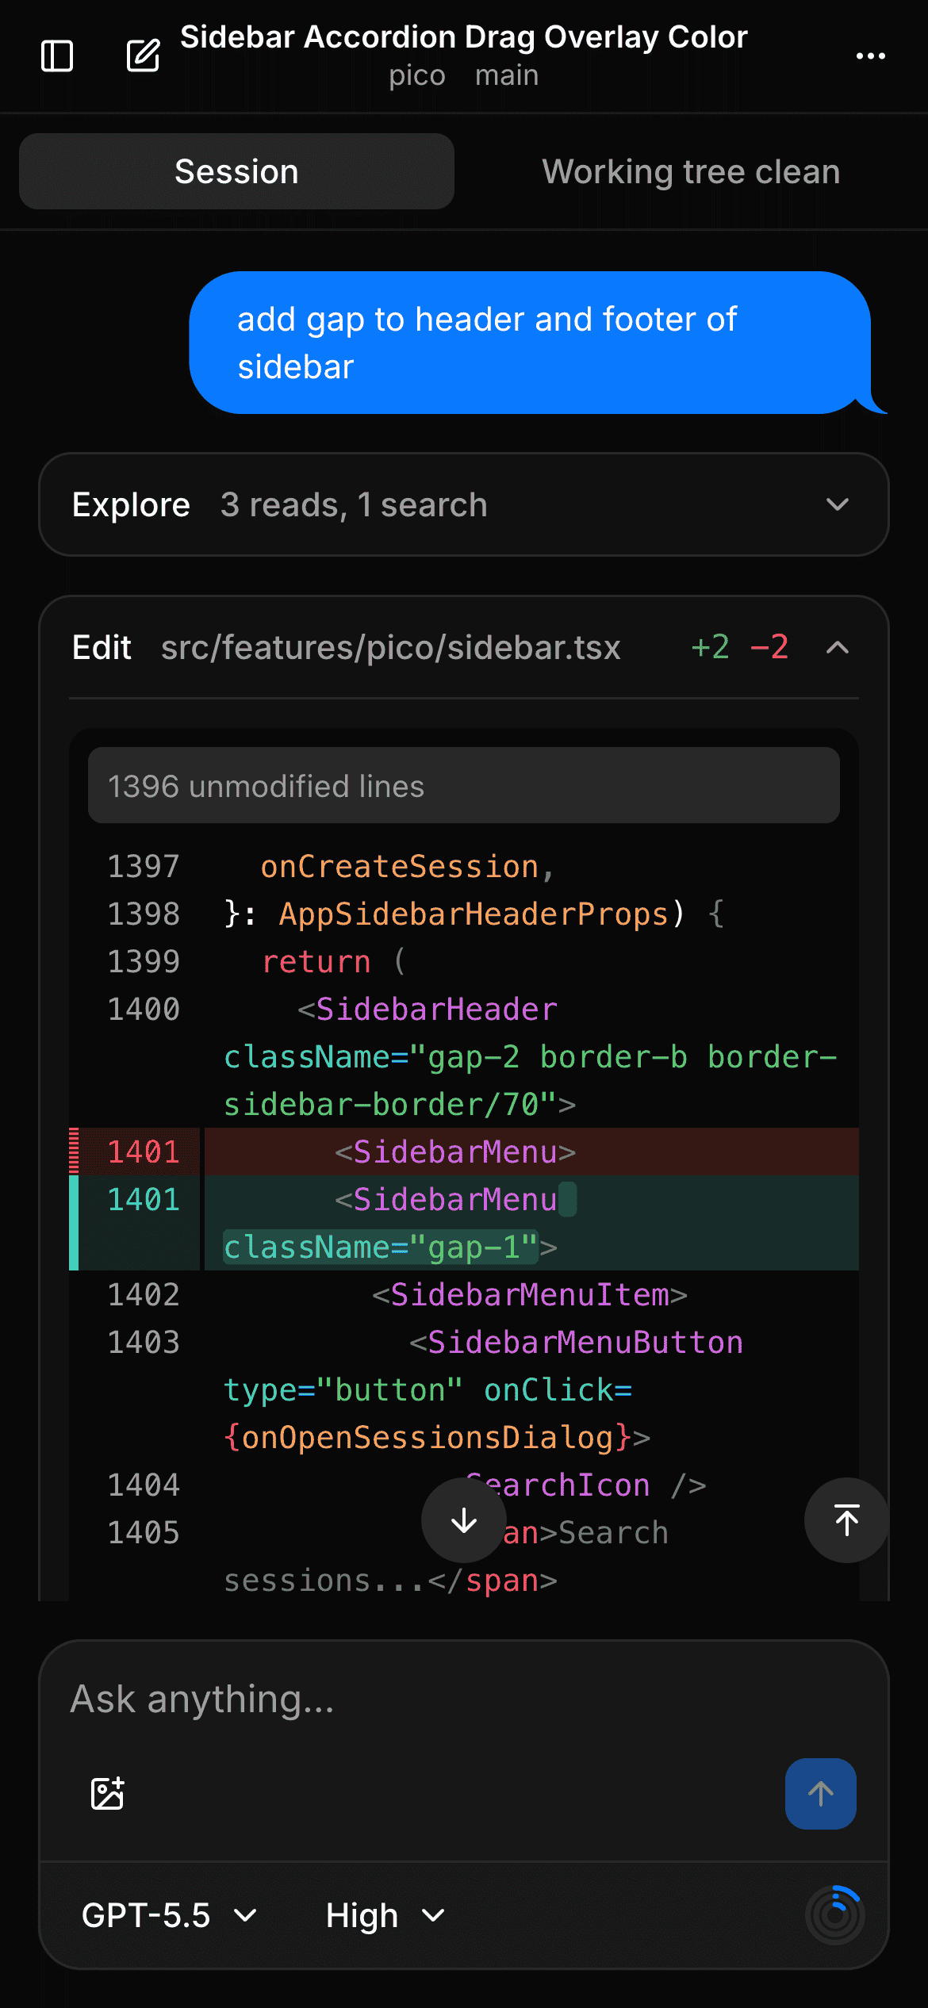The width and height of the screenshot is (928, 2008).
Task: Click the onOpenSessionsDialog handler text
Action: point(428,1437)
